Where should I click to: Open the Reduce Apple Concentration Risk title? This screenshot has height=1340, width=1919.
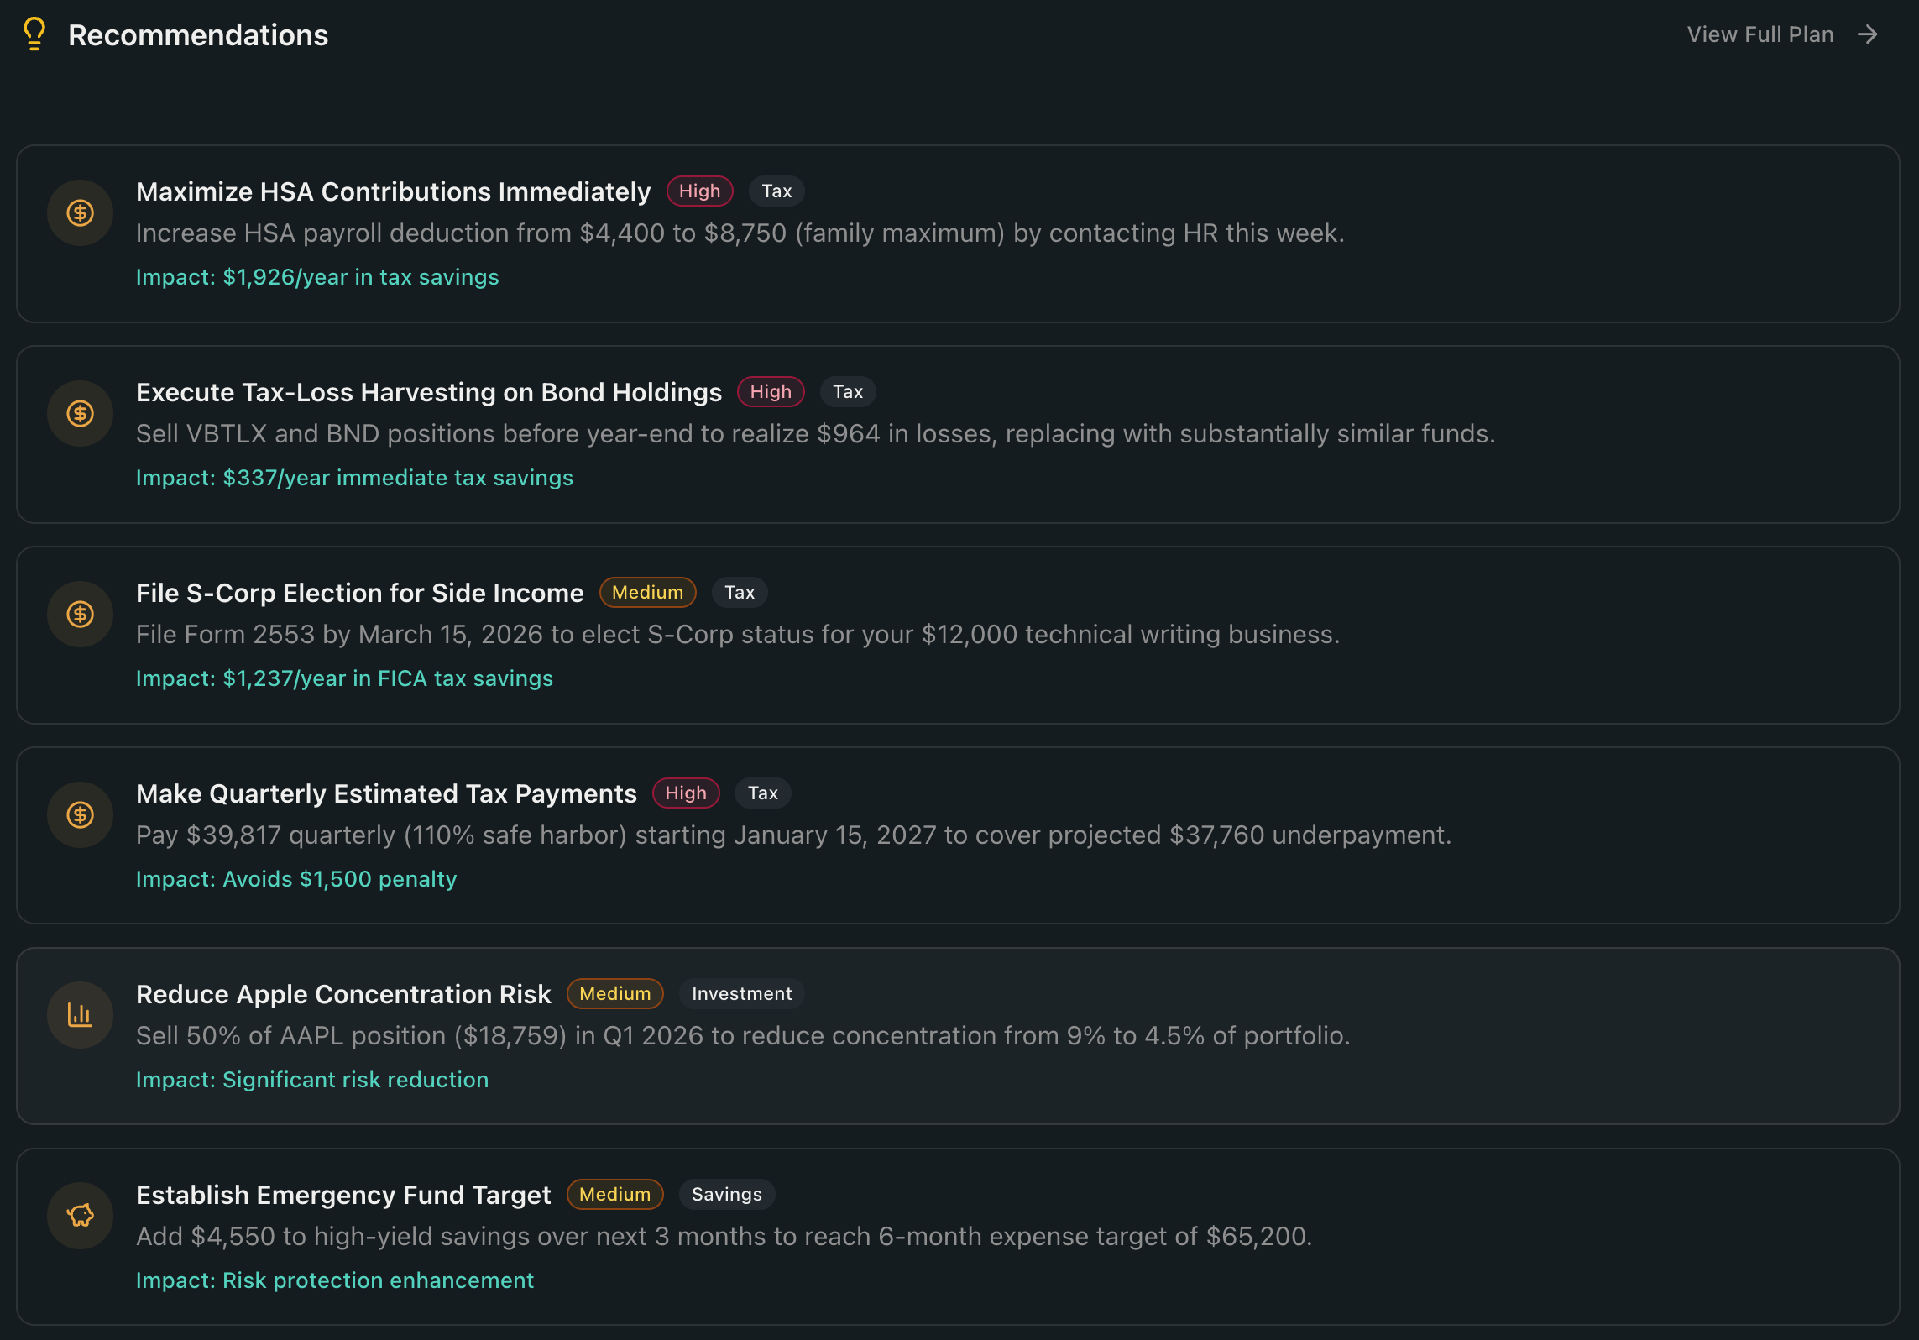[343, 995]
